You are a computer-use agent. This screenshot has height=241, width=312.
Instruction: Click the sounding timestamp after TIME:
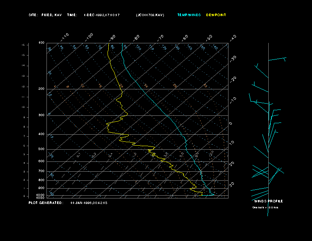(x=102, y=15)
